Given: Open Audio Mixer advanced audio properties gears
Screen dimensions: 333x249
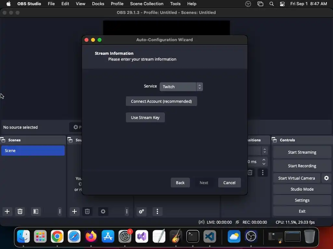Looking at the screenshot, I should pyautogui.click(x=141, y=211).
